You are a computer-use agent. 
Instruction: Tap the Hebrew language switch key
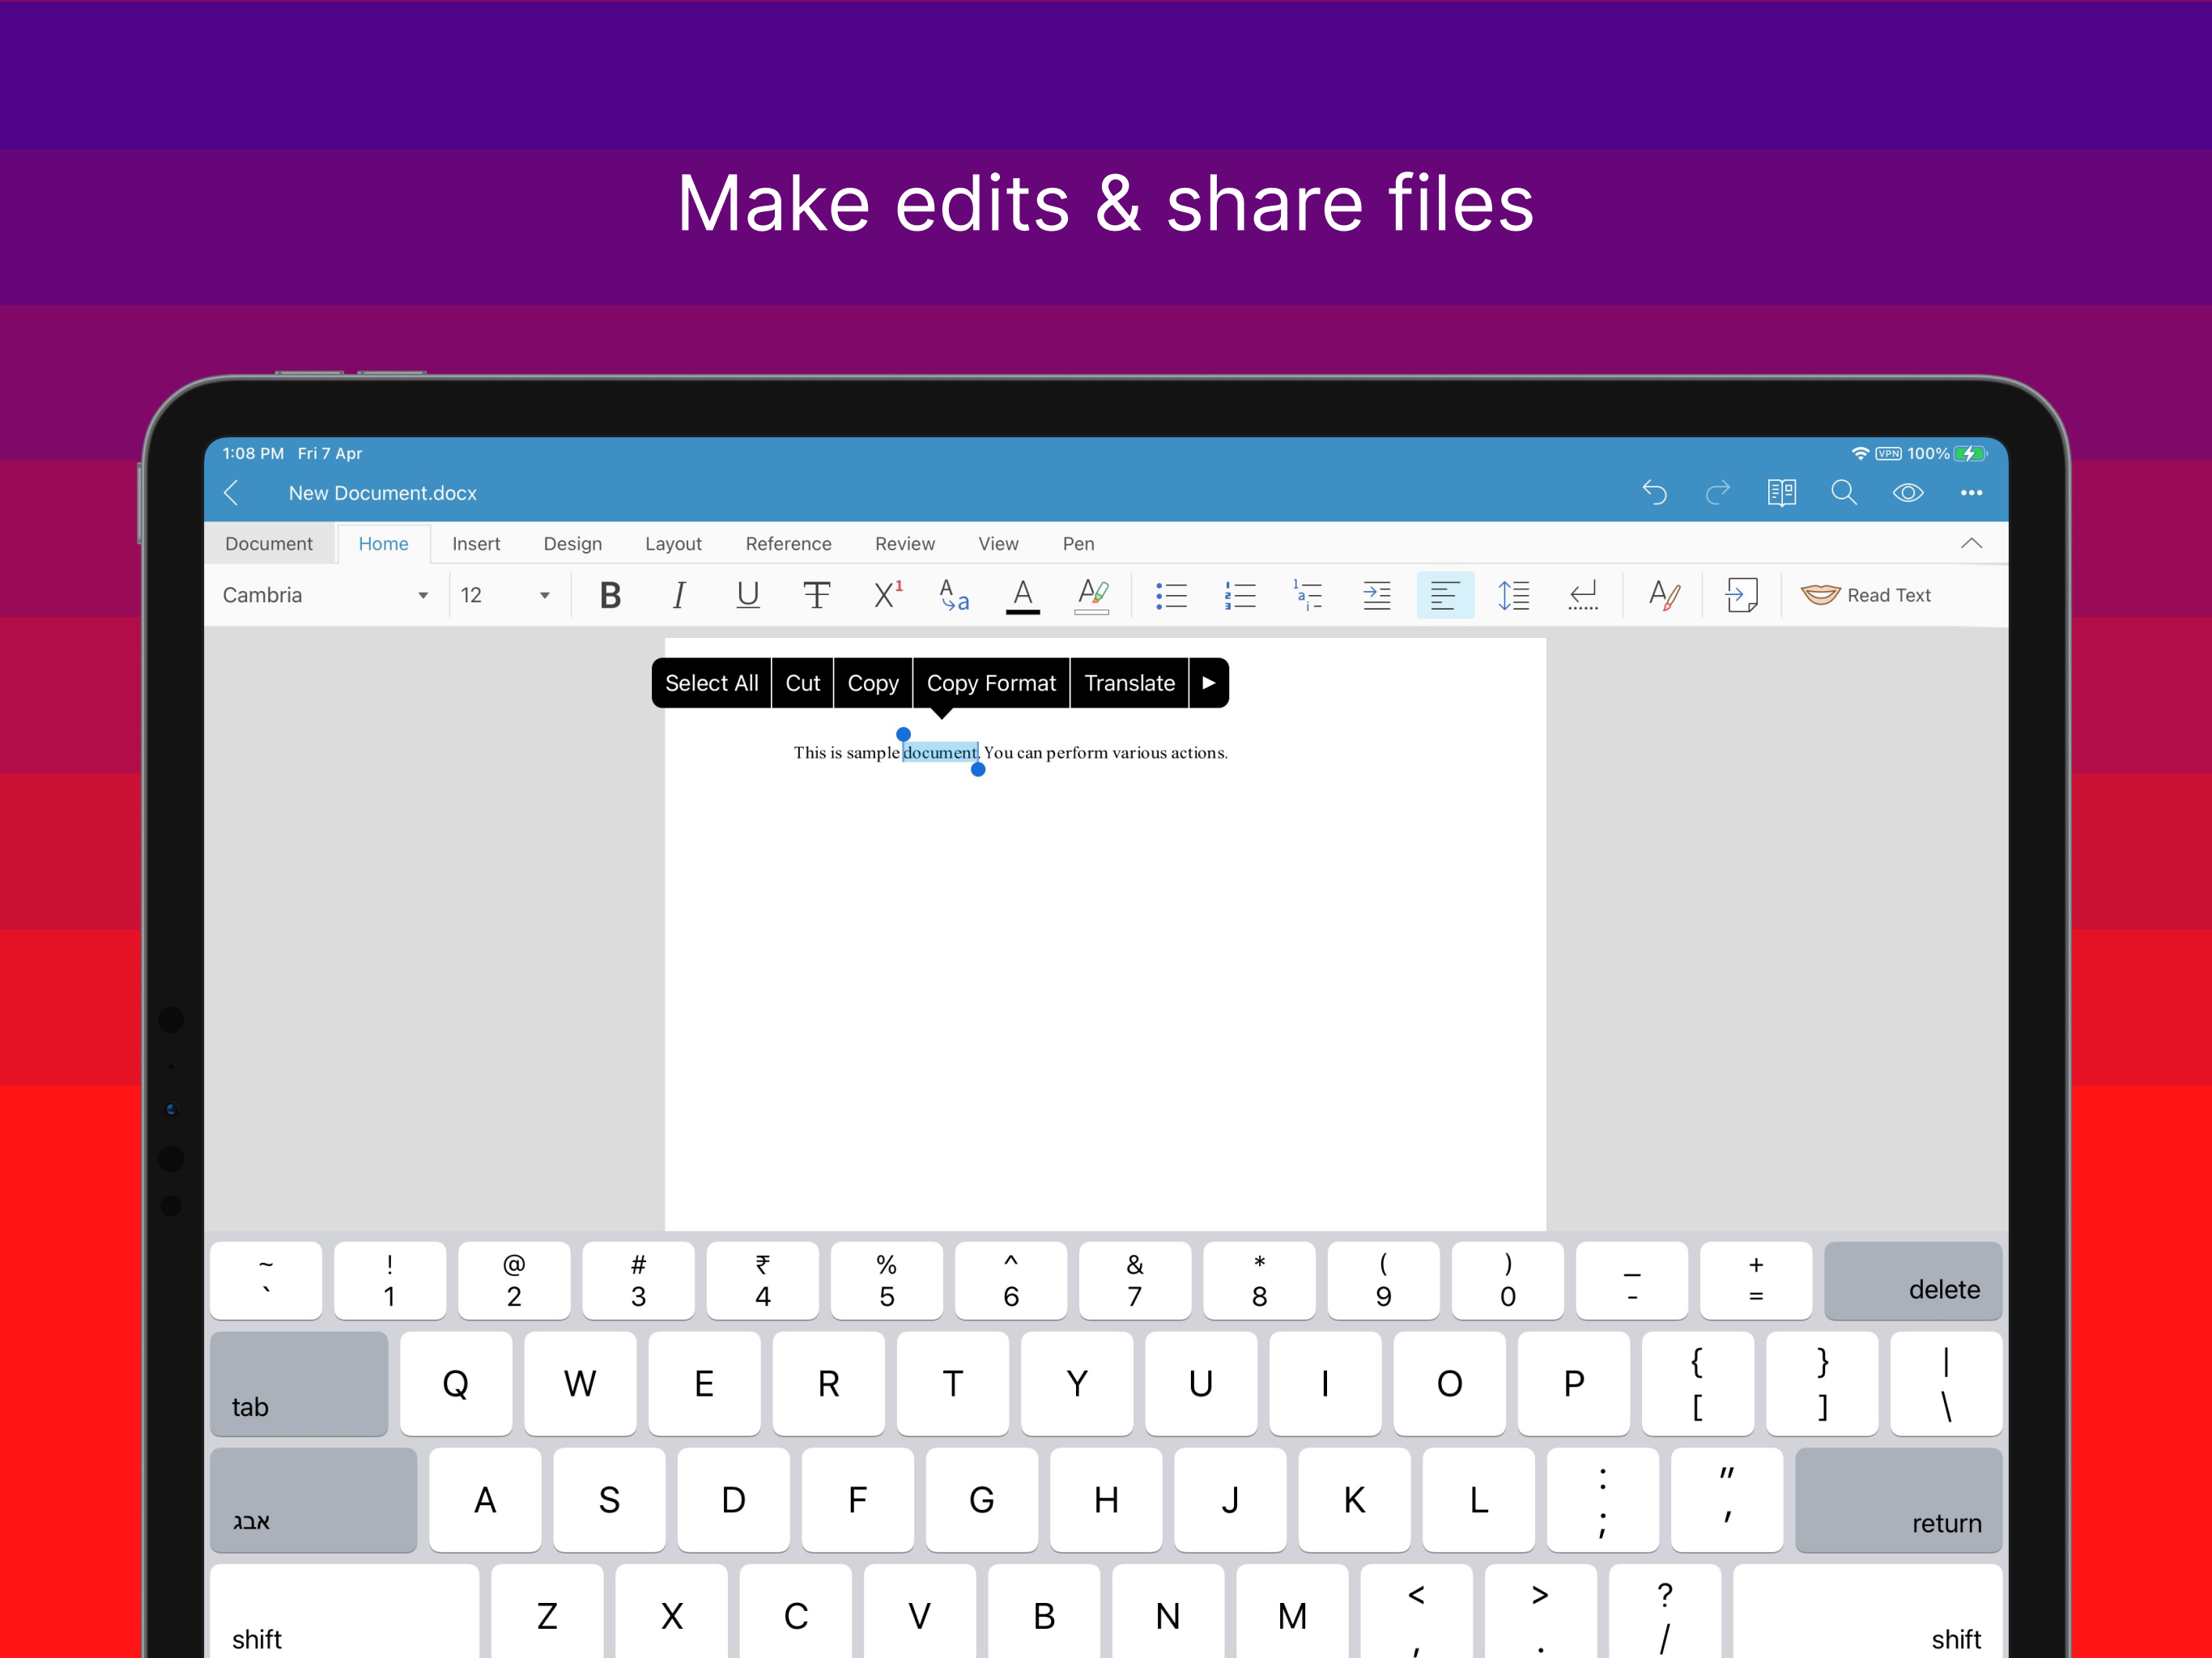[x=313, y=1500]
